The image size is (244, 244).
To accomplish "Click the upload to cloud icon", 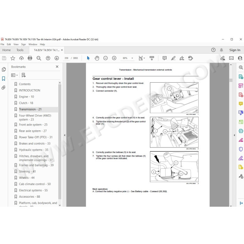I will tap(21, 58).
